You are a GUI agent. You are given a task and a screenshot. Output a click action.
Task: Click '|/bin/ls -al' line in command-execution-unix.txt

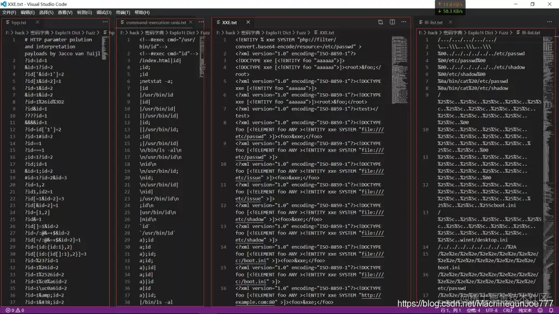pos(156,302)
